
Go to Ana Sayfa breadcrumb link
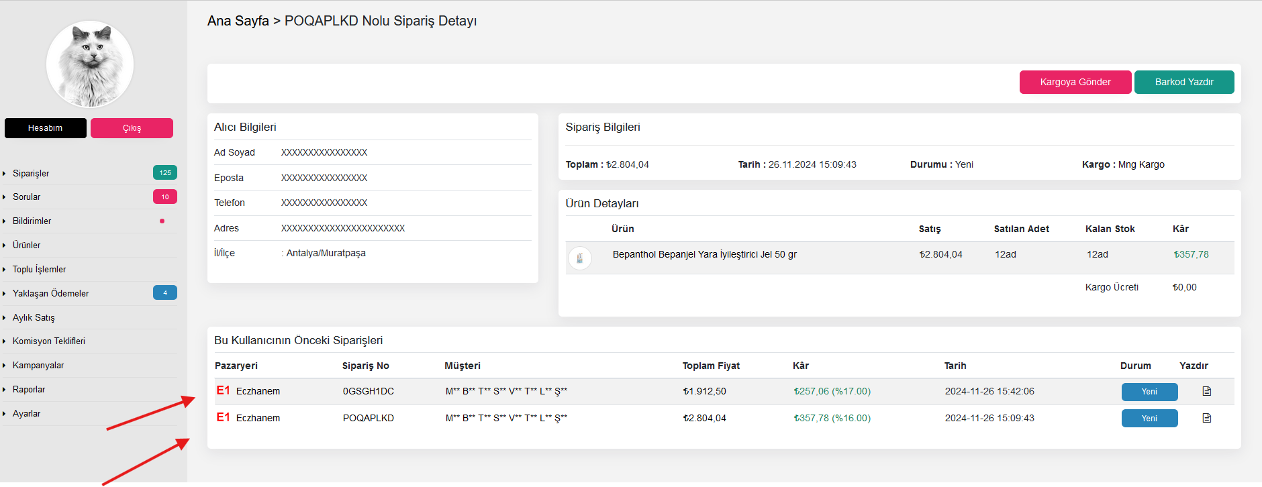238,21
